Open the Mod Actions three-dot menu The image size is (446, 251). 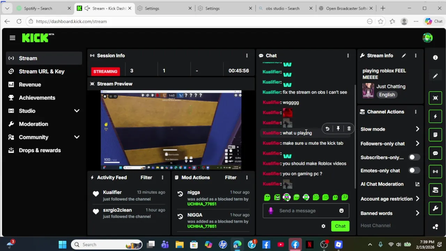click(x=247, y=177)
